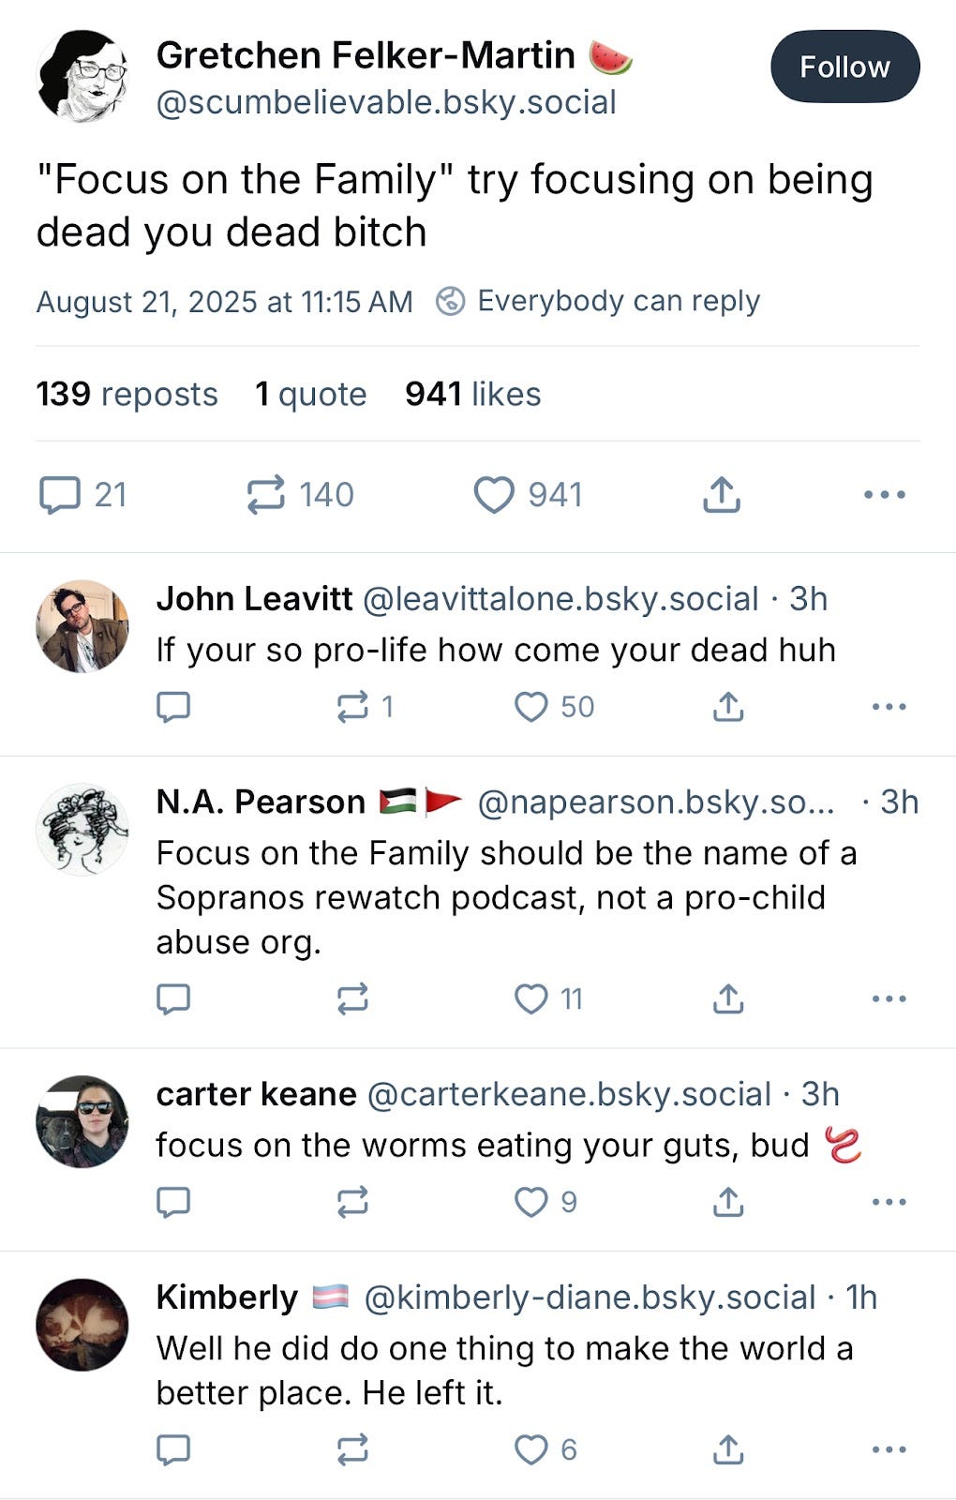Like N.A. Pearson's reply
956x1500 pixels.
click(531, 998)
